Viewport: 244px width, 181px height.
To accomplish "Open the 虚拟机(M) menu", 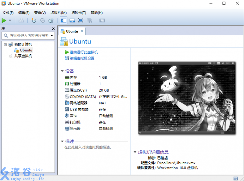I will point(59,13).
